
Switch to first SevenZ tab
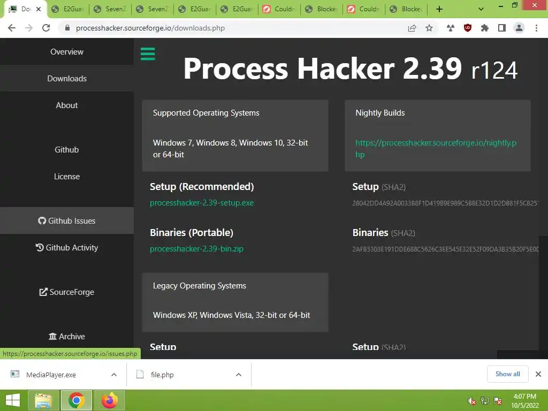pyautogui.click(x=110, y=9)
